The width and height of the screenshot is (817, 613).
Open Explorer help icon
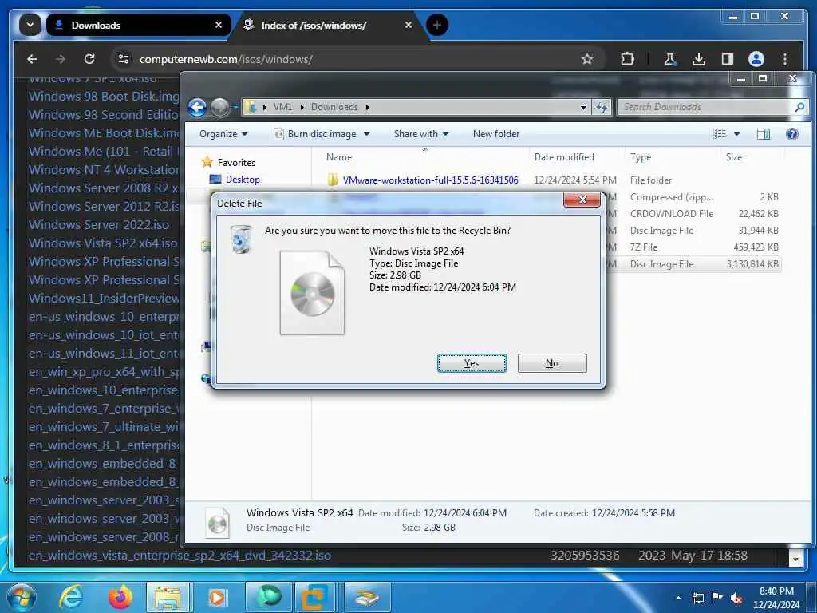tap(792, 134)
